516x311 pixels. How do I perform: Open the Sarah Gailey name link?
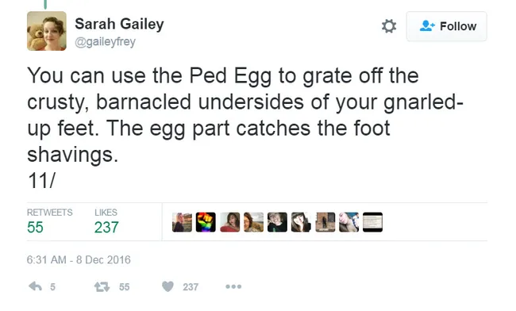coord(119,24)
